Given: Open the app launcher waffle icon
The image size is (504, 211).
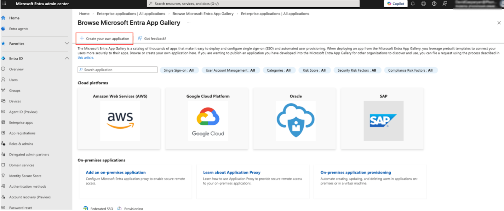Looking at the screenshot, I should [x=4, y=3].
